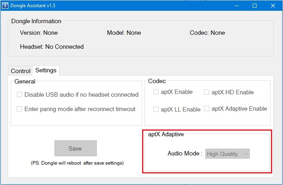Toggle the aptX LL Enable checkbox
This screenshot has width=283, height=185.
[156, 109]
